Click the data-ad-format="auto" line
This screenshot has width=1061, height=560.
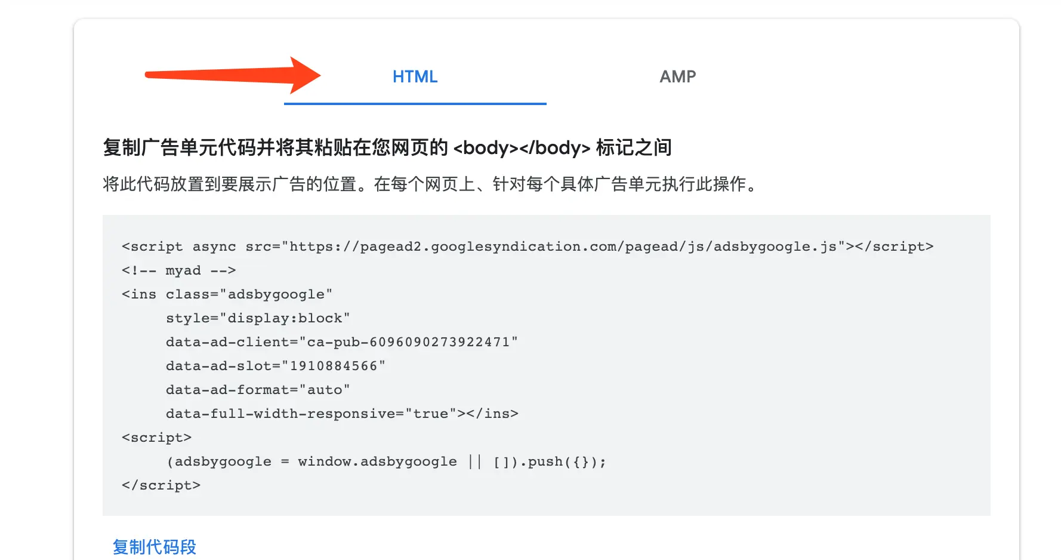click(x=258, y=390)
